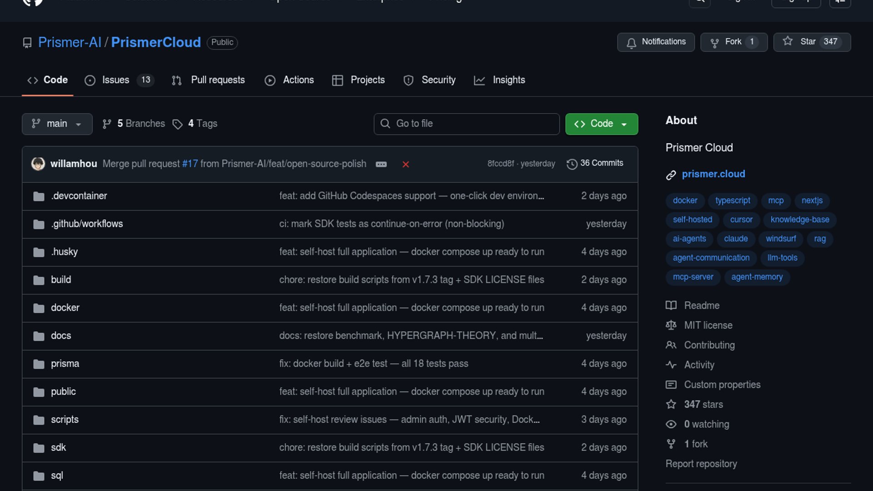Expand commit message ellipsis button
The width and height of the screenshot is (873, 491).
[381, 165]
